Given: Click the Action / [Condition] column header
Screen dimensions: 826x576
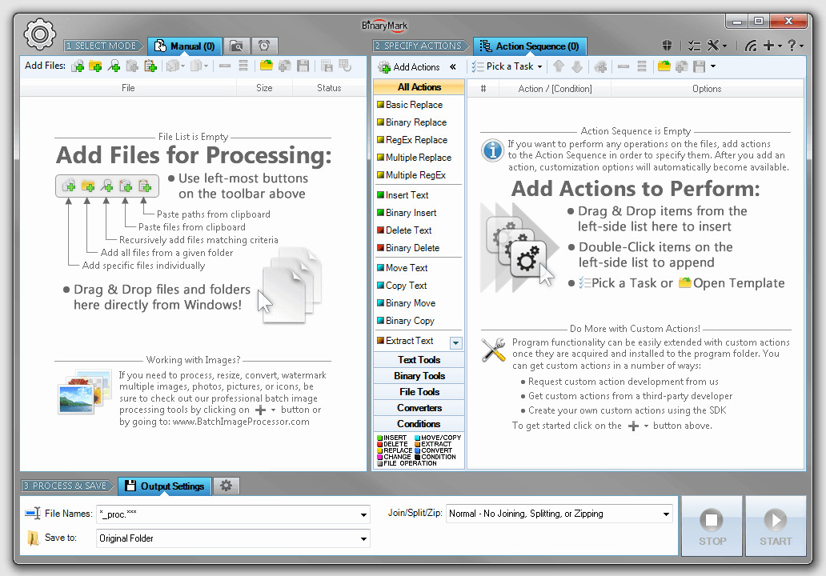Looking at the screenshot, I should pyautogui.click(x=555, y=89).
